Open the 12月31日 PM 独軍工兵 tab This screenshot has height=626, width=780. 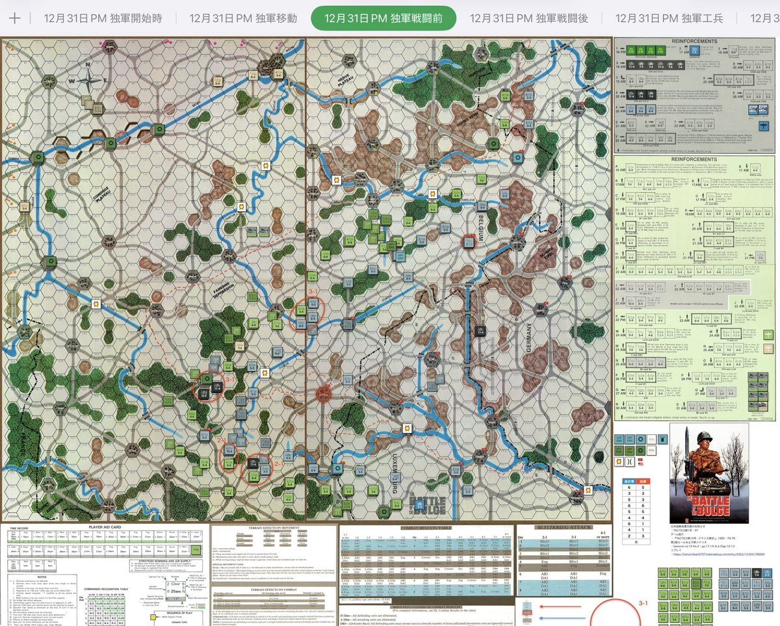coord(669,18)
